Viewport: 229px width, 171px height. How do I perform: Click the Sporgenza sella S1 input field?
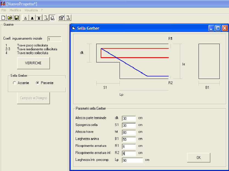129,125
